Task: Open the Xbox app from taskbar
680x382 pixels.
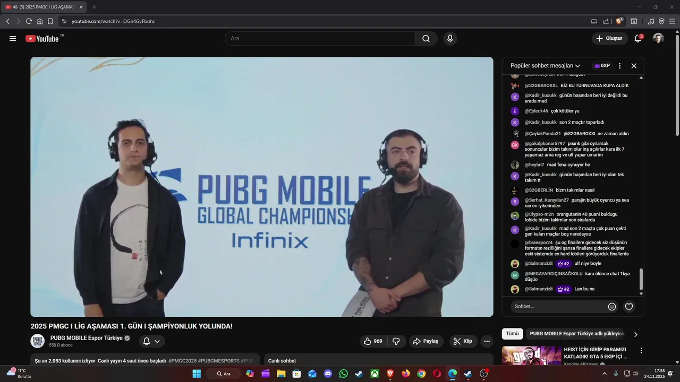Action: coord(375,374)
